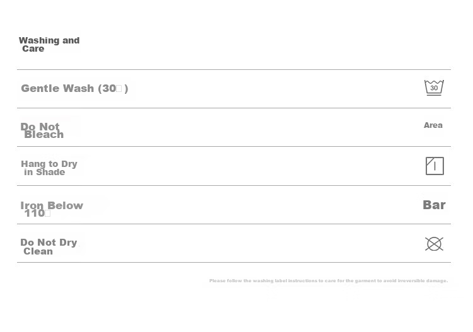Click the vertical line inside drying square

coord(435,166)
